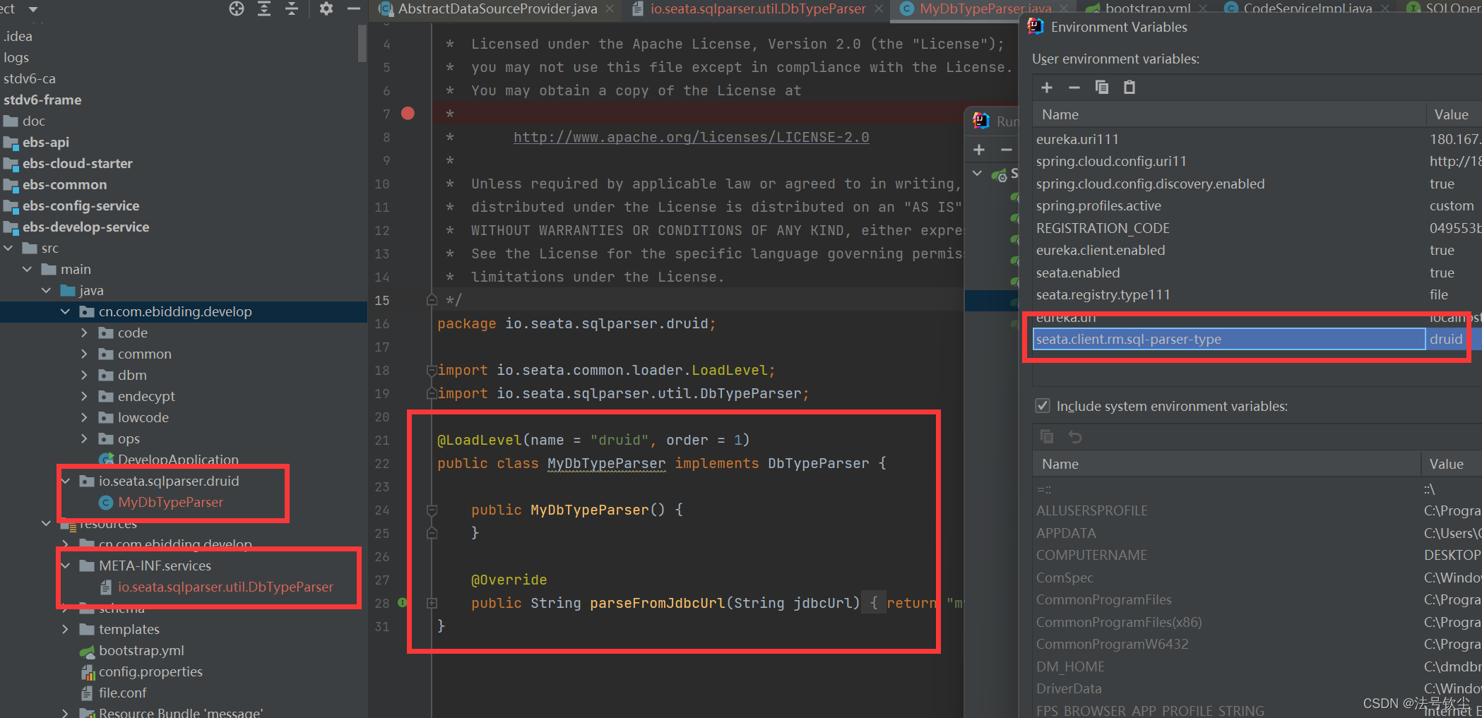Select ebs-cloud-starter module in tree

[x=77, y=163]
